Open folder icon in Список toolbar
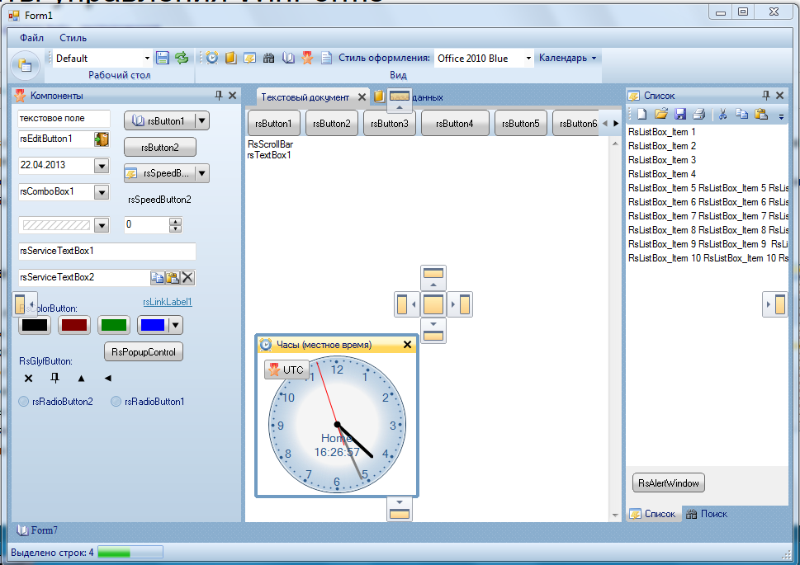This screenshot has height=565, width=800. pos(660,115)
